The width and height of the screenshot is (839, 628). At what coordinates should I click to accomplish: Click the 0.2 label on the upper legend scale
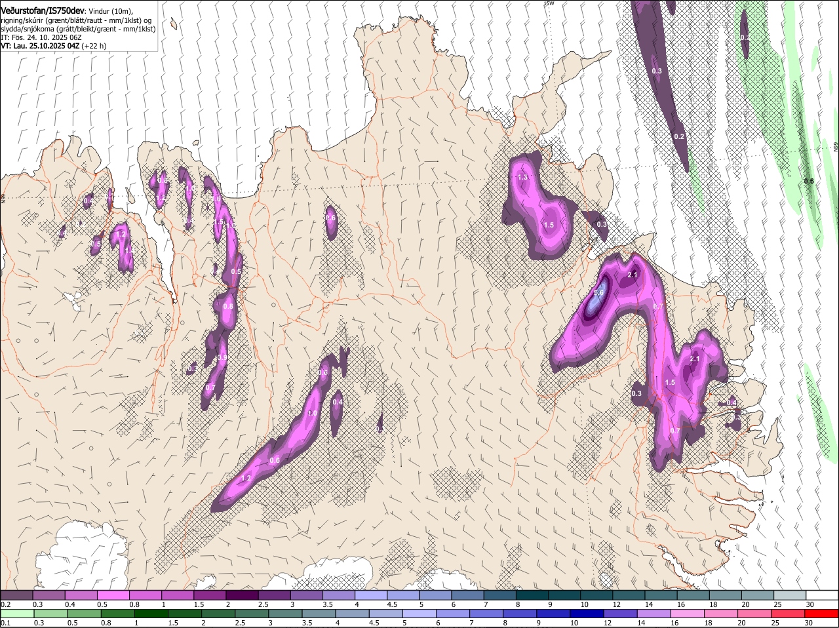[x=5, y=604]
